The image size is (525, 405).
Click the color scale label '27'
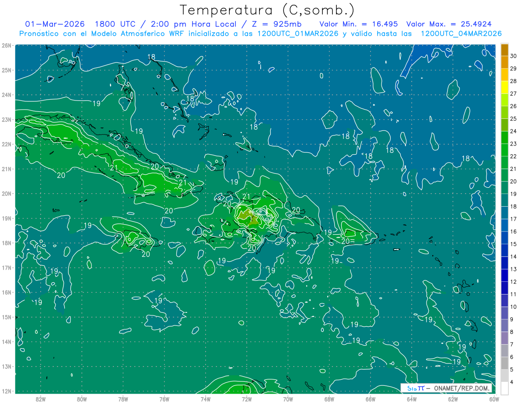coord(514,93)
